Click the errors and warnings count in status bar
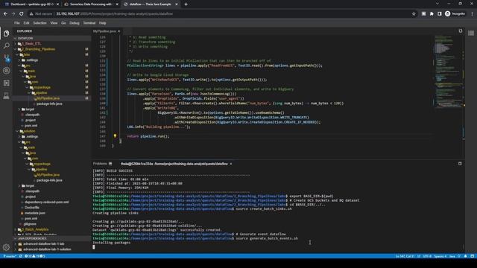477x268 pixels. click(x=35, y=256)
